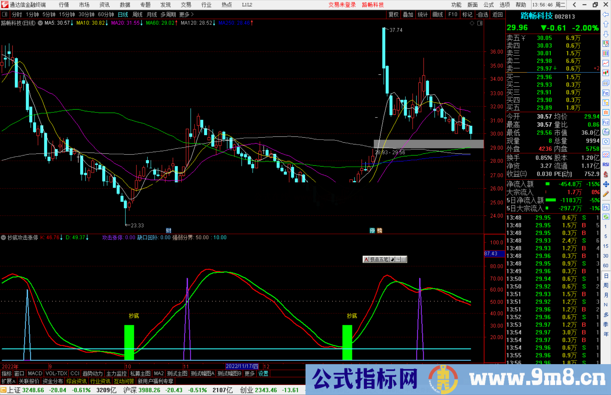
Task: Click the -自选 watchlist button
Action: tap(482, 14)
